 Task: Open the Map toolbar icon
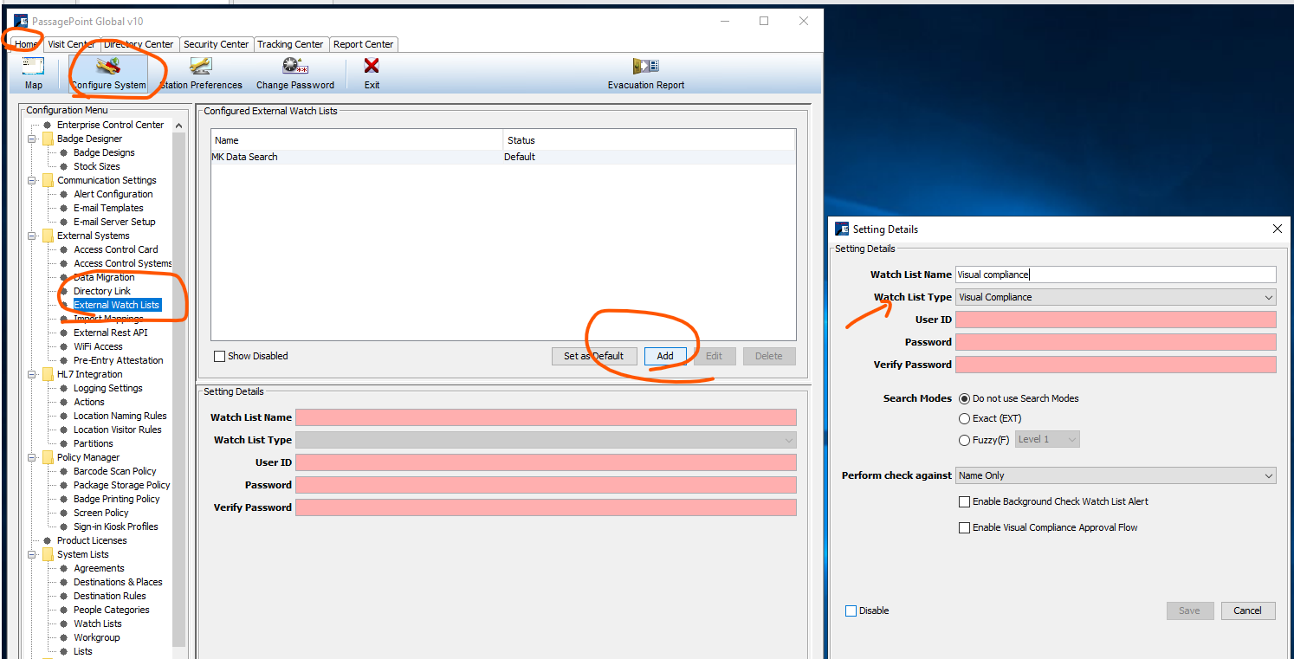pos(34,66)
